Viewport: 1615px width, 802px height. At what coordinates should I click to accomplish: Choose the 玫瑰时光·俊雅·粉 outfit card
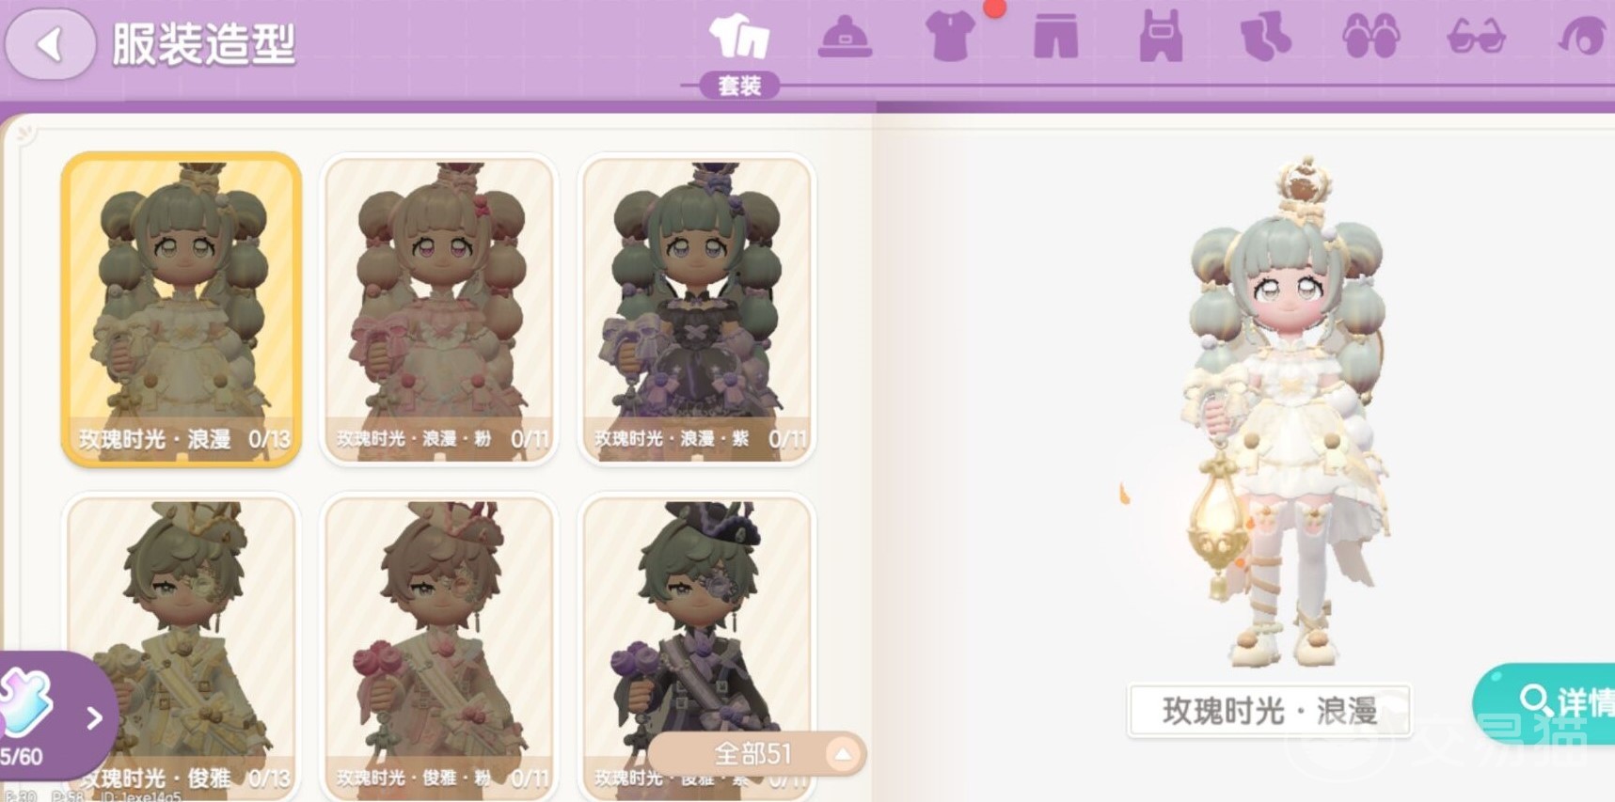click(439, 647)
